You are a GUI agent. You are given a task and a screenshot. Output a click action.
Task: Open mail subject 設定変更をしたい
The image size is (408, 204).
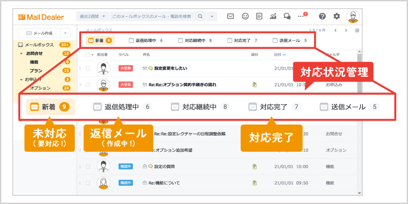point(171,68)
